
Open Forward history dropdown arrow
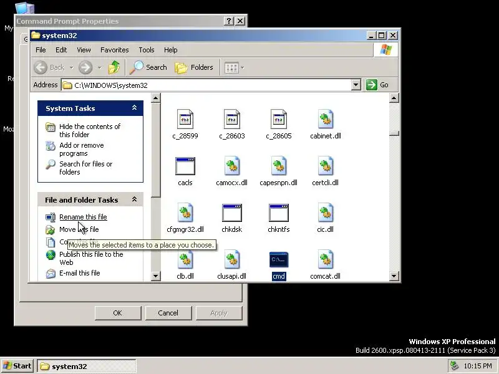click(99, 67)
